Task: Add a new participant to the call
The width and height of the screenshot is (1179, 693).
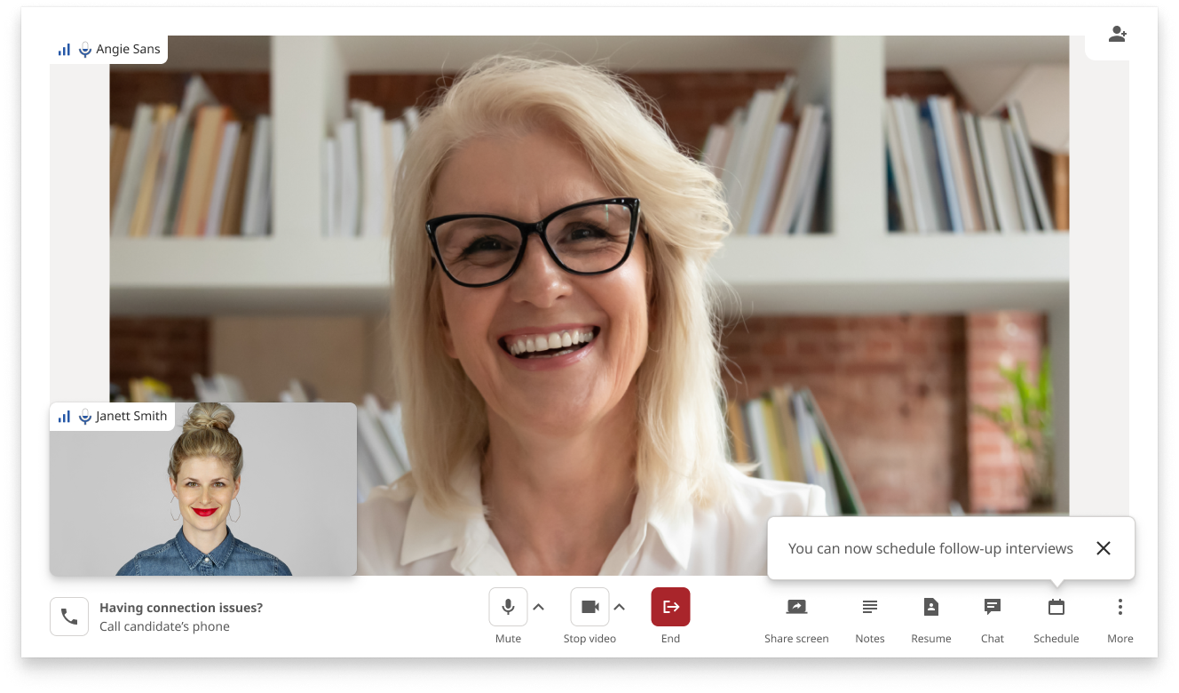Action: pos(1118,34)
